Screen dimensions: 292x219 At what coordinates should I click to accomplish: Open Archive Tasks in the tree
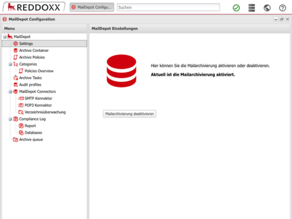(x=30, y=78)
